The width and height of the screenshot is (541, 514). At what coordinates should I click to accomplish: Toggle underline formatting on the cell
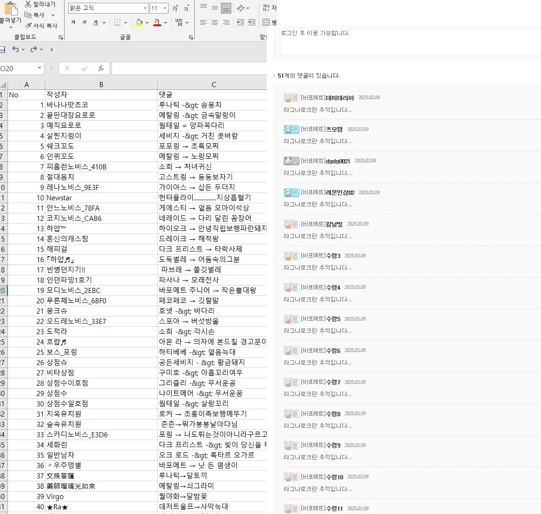coord(95,22)
